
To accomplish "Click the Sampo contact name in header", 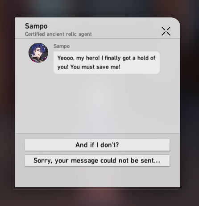I will point(36,26).
